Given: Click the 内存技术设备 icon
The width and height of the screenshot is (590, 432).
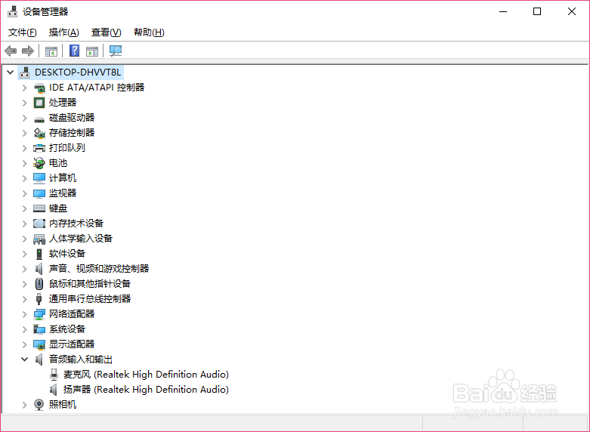Looking at the screenshot, I should coord(39,224).
